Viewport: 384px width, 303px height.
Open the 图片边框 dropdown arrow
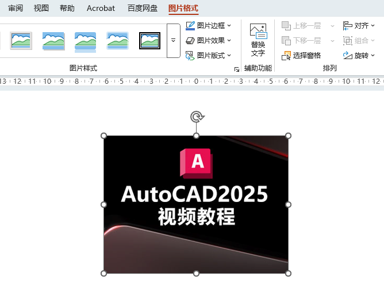[x=229, y=25]
